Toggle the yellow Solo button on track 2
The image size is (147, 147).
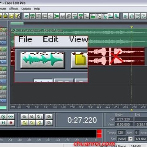coord(1,49)
